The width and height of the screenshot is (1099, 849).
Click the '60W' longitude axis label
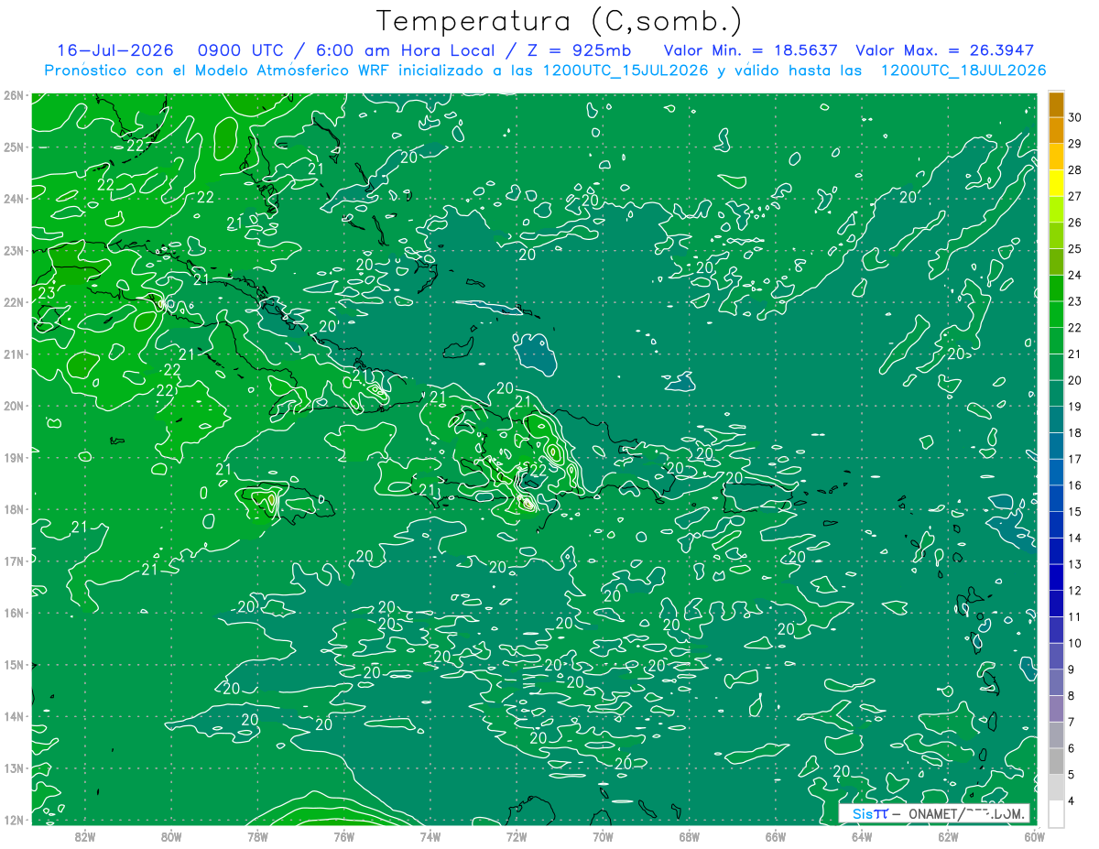coord(1034,836)
